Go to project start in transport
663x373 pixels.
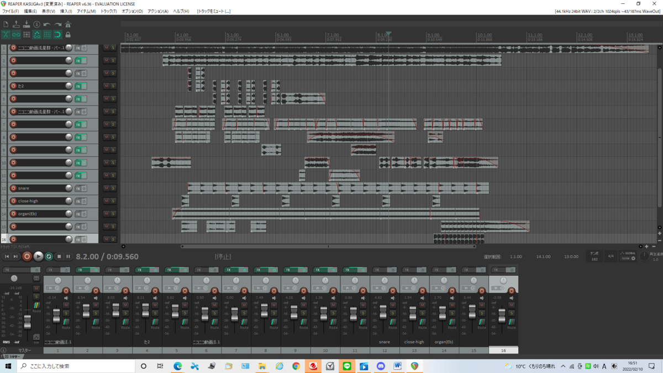pos(7,256)
